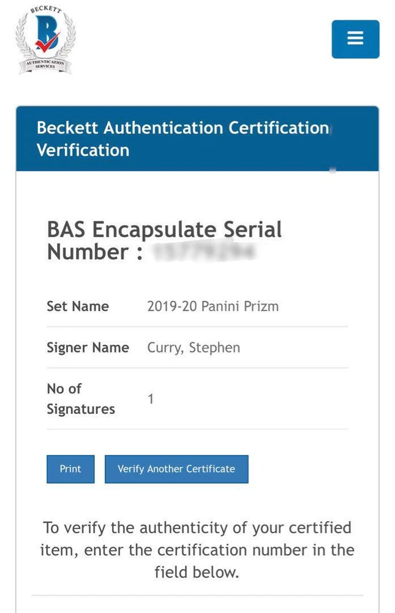Select the signature count value 1

click(x=151, y=399)
